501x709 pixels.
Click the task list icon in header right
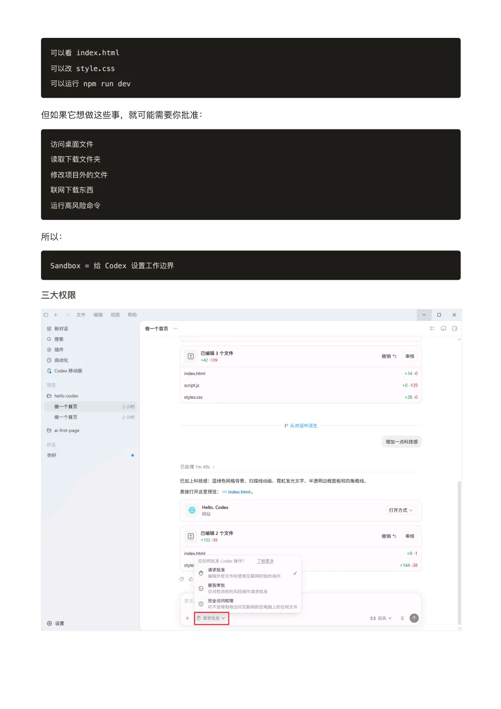coord(432,329)
